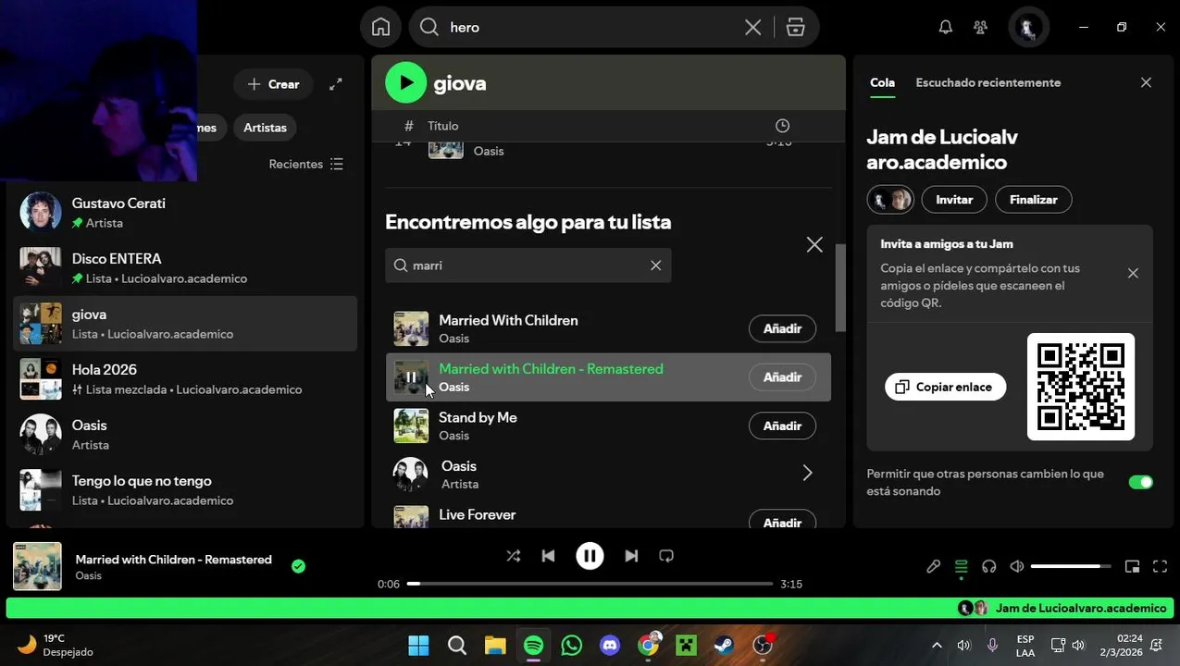The height and width of the screenshot is (666, 1180).
Task: Open Tengo lo que no tengo playlist
Action: [185, 490]
